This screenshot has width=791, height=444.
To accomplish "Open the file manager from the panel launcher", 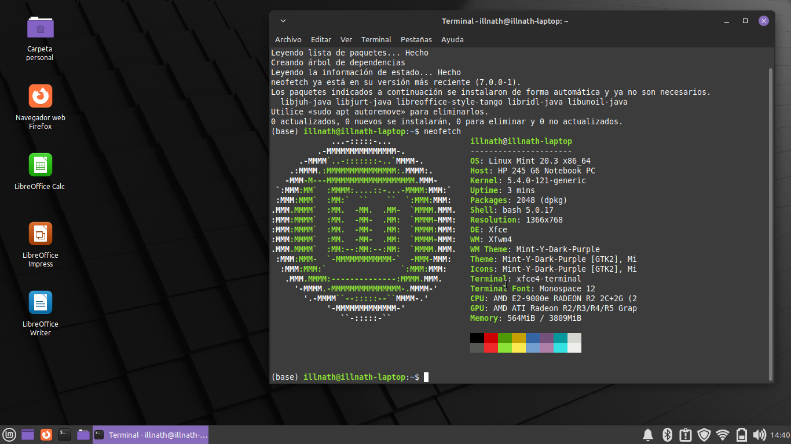I will tap(83, 435).
